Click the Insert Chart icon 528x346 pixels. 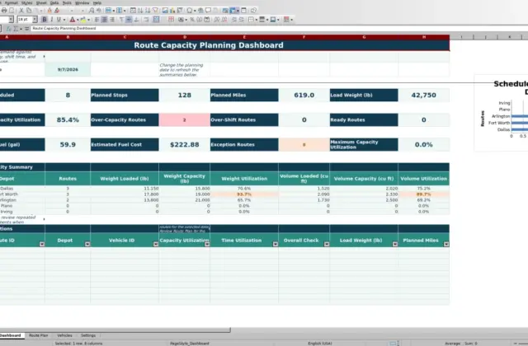(172, 11)
